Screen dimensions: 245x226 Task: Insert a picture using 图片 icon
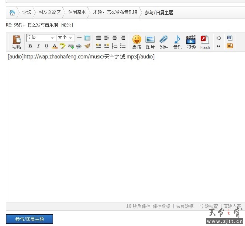pos(150,42)
